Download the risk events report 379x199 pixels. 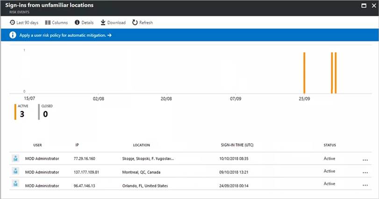[x=113, y=22]
